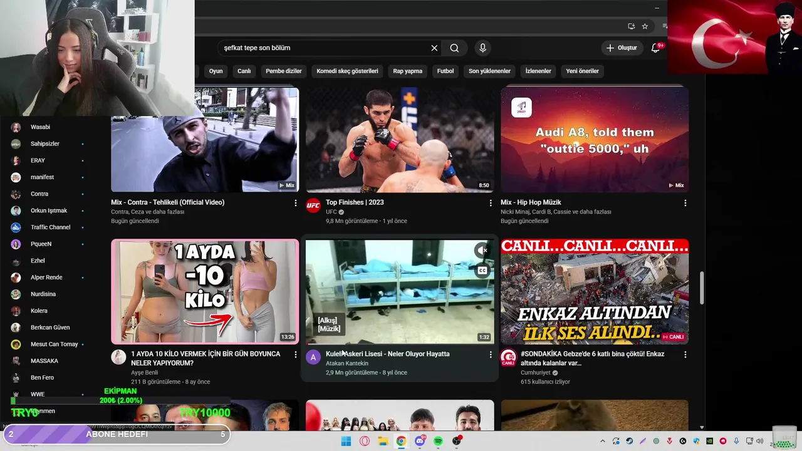Open Ayşe Benli channel avatar
Screen dimensions: 802x451
click(x=118, y=357)
